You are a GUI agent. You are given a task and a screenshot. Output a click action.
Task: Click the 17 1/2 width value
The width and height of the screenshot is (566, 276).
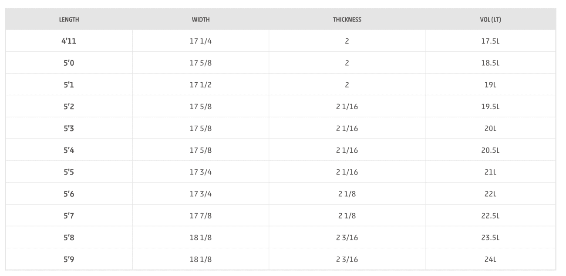pos(200,85)
